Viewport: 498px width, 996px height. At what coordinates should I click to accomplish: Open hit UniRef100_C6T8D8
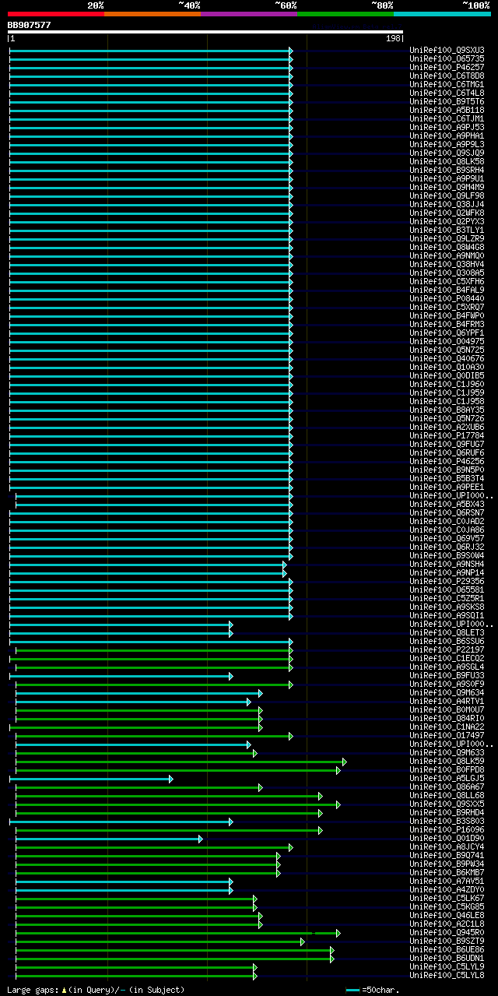coord(447,76)
